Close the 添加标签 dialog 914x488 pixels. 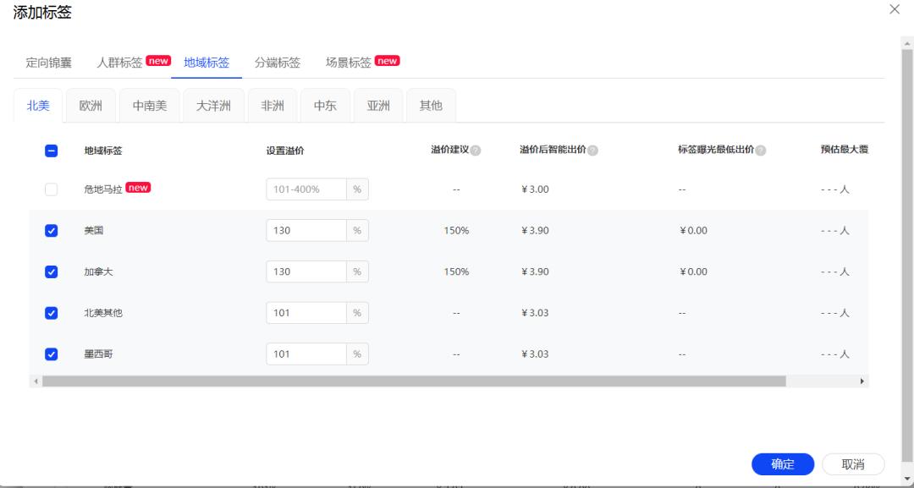895,9
